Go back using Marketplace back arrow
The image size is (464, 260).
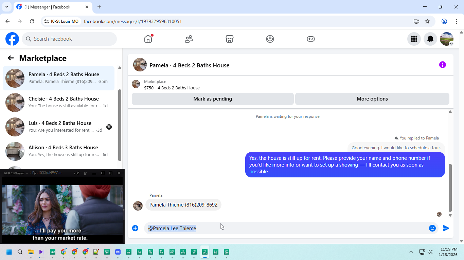(11, 58)
